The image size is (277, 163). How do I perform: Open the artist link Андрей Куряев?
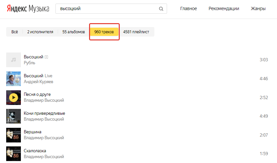point(38,81)
